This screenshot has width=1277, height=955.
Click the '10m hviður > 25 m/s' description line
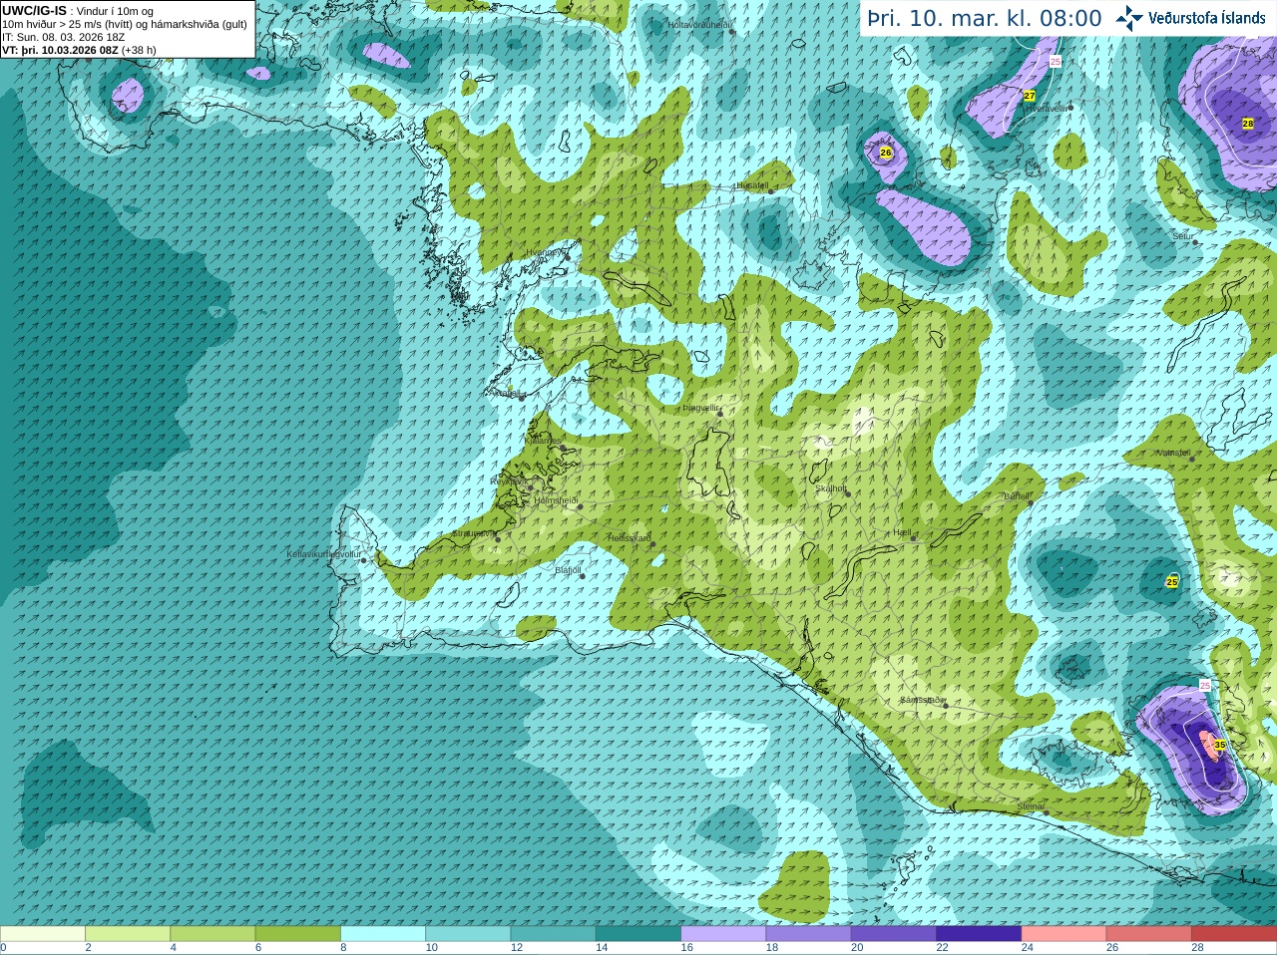(x=125, y=24)
